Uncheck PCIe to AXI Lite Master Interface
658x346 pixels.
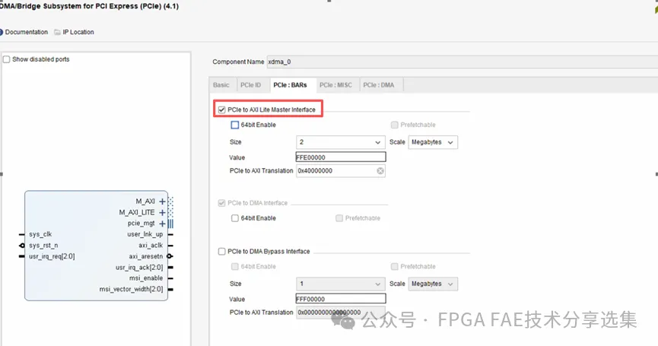[221, 110]
